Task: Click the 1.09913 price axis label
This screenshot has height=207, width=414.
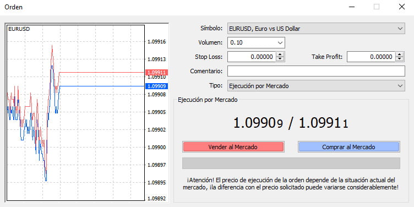Action: click(156, 59)
